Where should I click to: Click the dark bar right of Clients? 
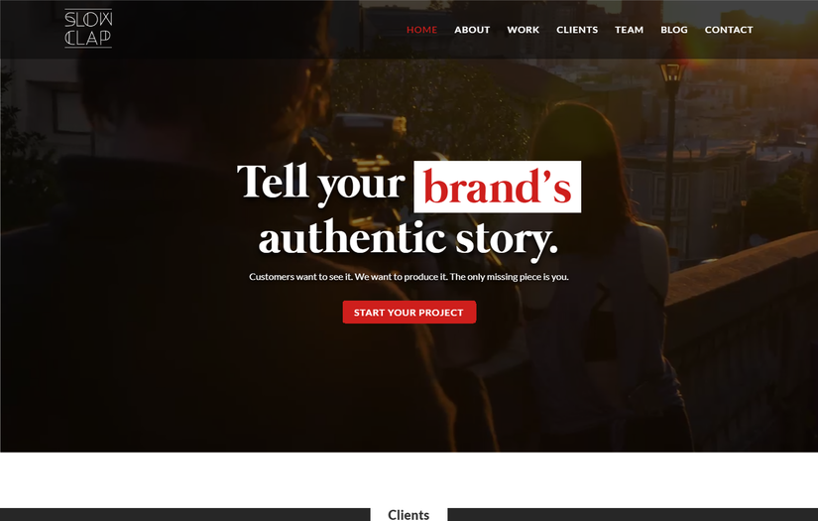633,514
